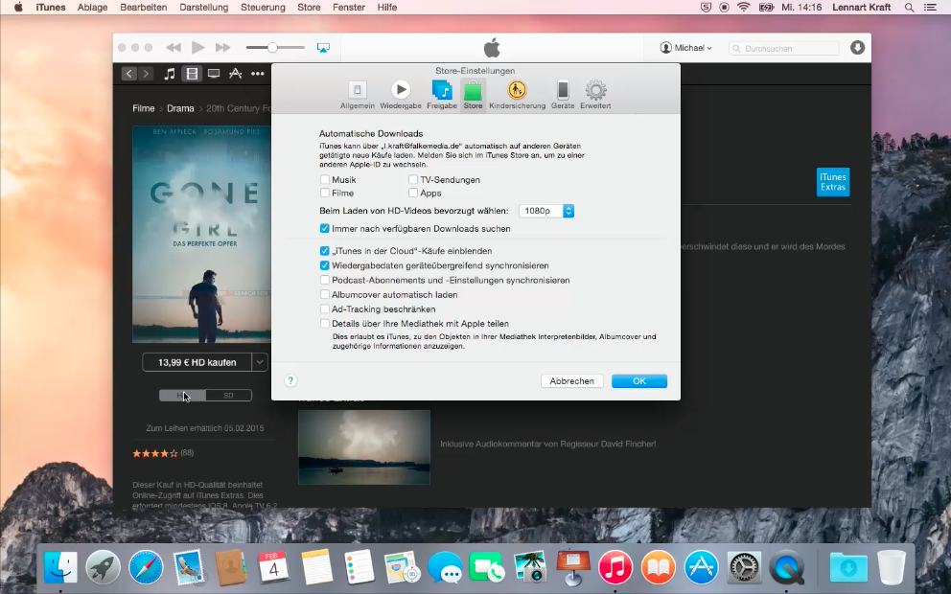Open the Bearbeiten menu
Viewport: 951px width, 594px height.
(143, 8)
